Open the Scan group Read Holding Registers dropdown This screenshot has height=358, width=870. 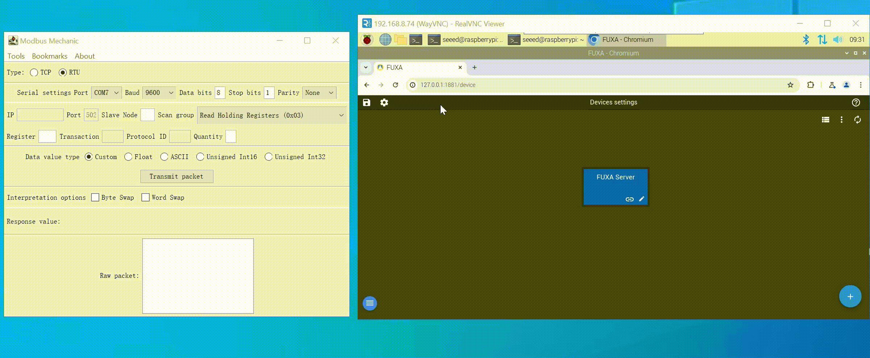coord(272,115)
